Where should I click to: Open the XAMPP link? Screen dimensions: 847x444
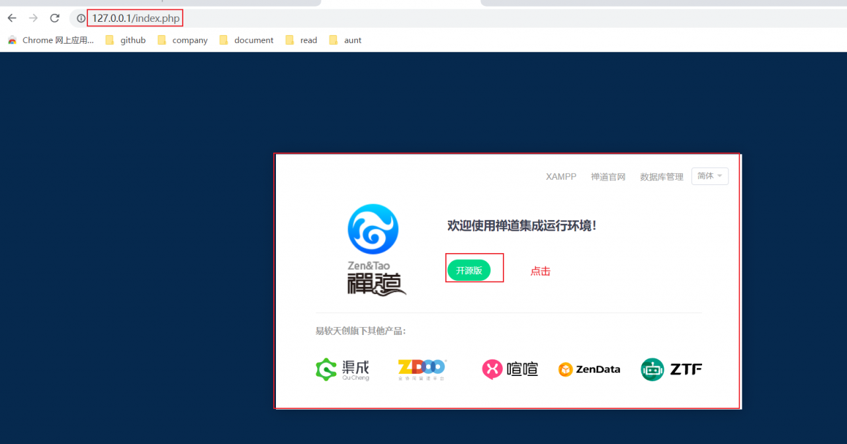click(x=560, y=176)
